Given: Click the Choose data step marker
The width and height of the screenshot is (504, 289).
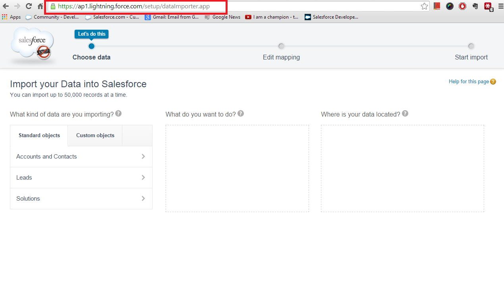Looking at the screenshot, I should point(91,46).
